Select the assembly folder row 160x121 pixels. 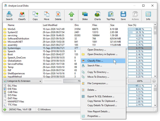[78, 45]
